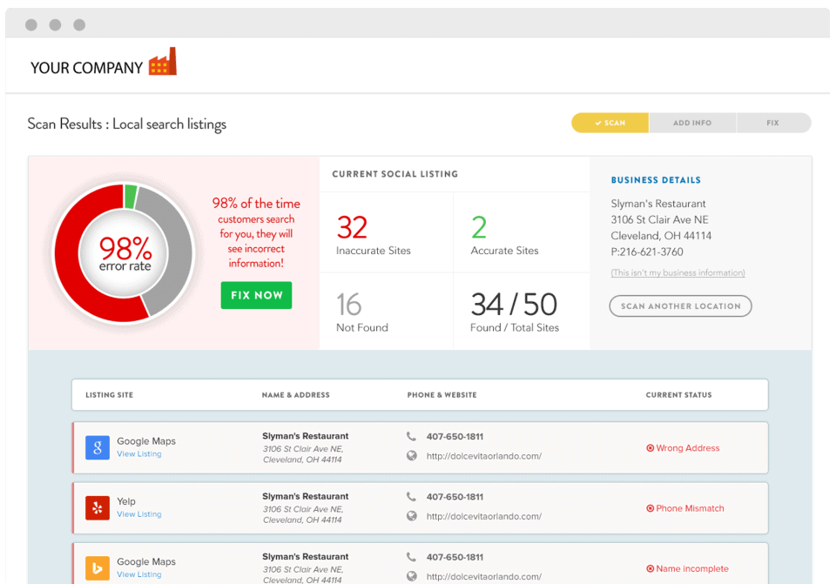Open View Listing in Name incomplete row
This screenshot has width=836, height=584.
(139, 574)
